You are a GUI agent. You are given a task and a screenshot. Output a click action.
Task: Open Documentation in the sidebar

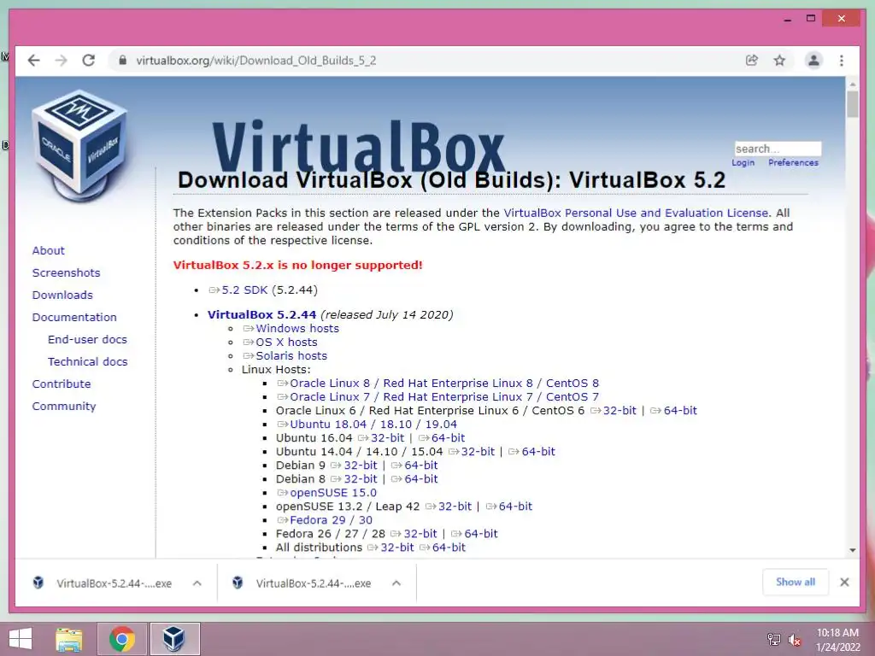[74, 318]
